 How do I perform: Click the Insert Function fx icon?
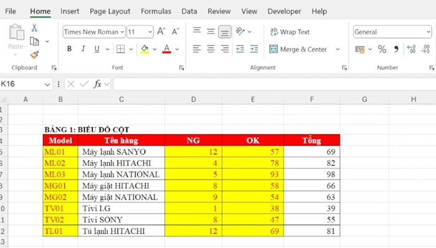click(x=97, y=84)
